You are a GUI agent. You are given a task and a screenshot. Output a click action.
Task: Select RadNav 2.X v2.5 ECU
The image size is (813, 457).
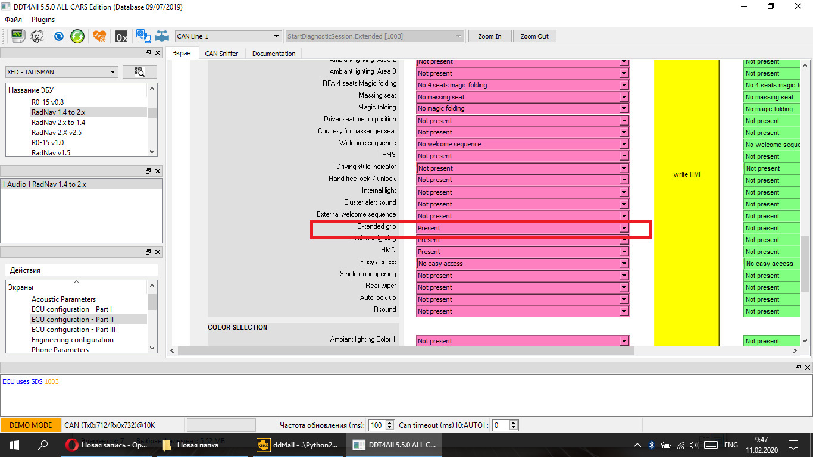(57, 133)
